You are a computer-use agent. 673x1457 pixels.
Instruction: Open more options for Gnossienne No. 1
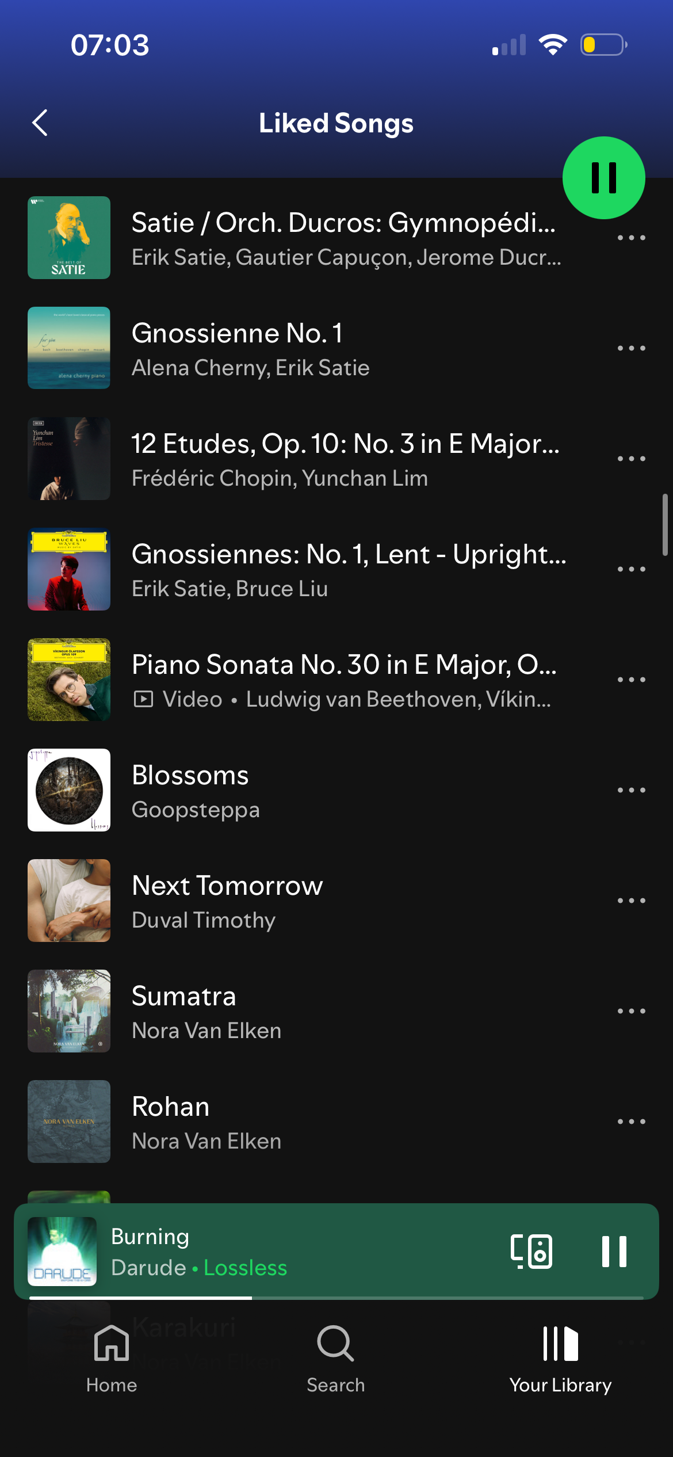click(x=631, y=348)
